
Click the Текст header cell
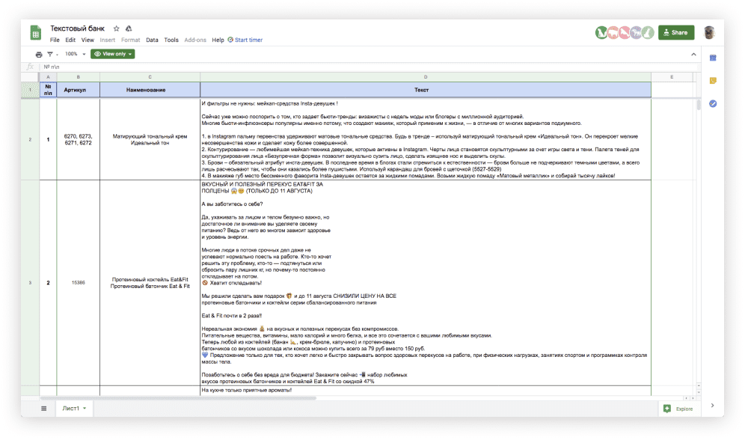[x=426, y=90]
